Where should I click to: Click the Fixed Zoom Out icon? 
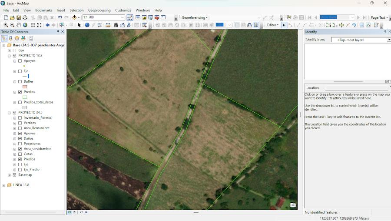(40, 25)
